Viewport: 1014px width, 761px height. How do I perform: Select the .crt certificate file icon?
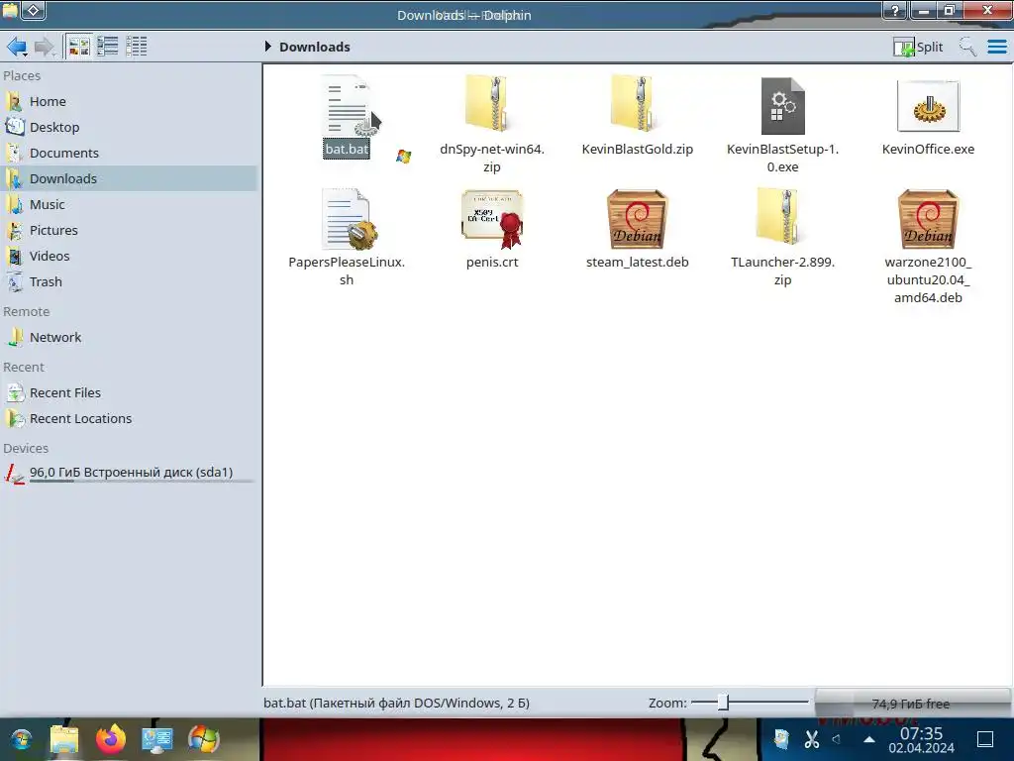pyautogui.click(x=492, y=219)
